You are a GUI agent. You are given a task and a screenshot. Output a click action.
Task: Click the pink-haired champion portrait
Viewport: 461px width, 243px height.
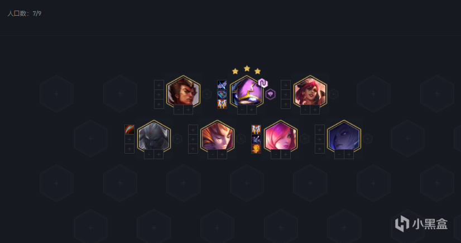pos(281,137)
